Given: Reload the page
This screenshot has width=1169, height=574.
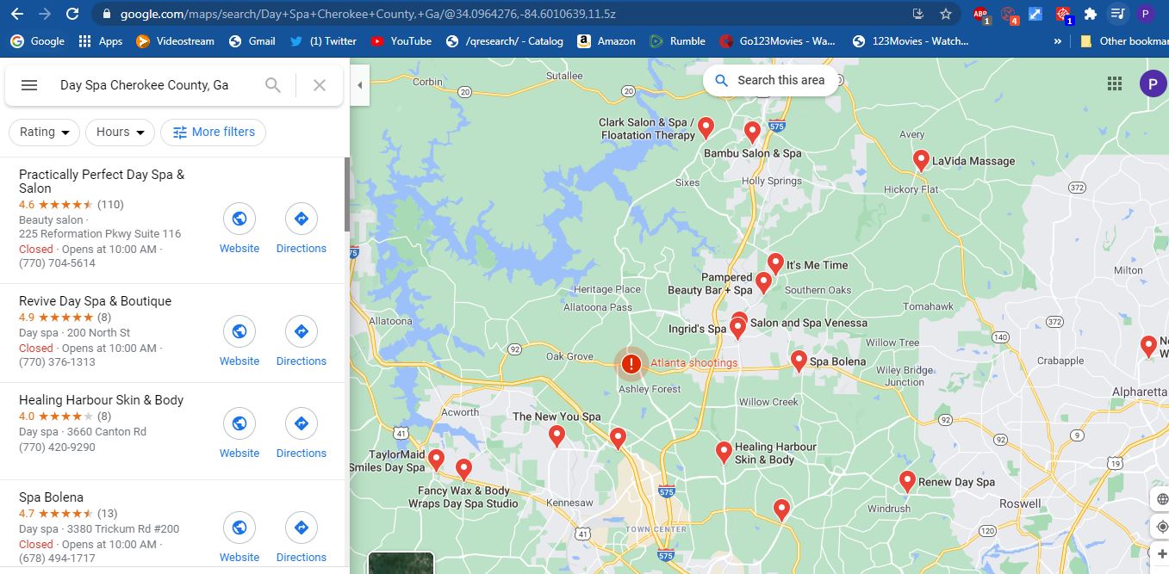Looking at the screenshot, I should (72, 14).
